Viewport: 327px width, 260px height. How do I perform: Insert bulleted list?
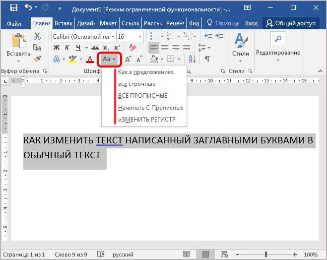coord(154,36)
